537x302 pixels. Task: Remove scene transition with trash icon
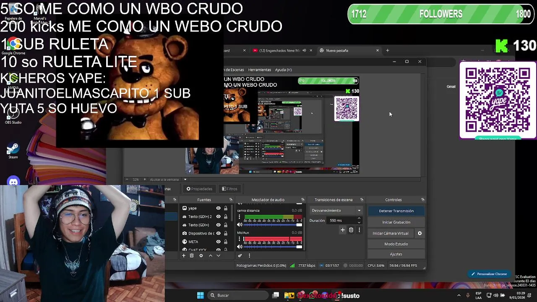point(351,230)
